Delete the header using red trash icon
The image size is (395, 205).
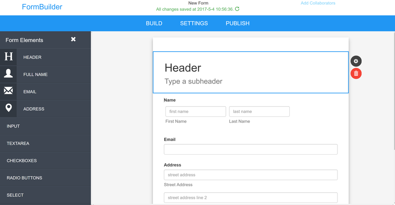pos(356,73)
